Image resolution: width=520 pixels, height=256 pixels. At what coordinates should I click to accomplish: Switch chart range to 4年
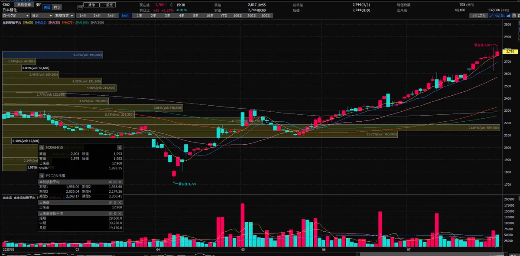coord(182,15)
